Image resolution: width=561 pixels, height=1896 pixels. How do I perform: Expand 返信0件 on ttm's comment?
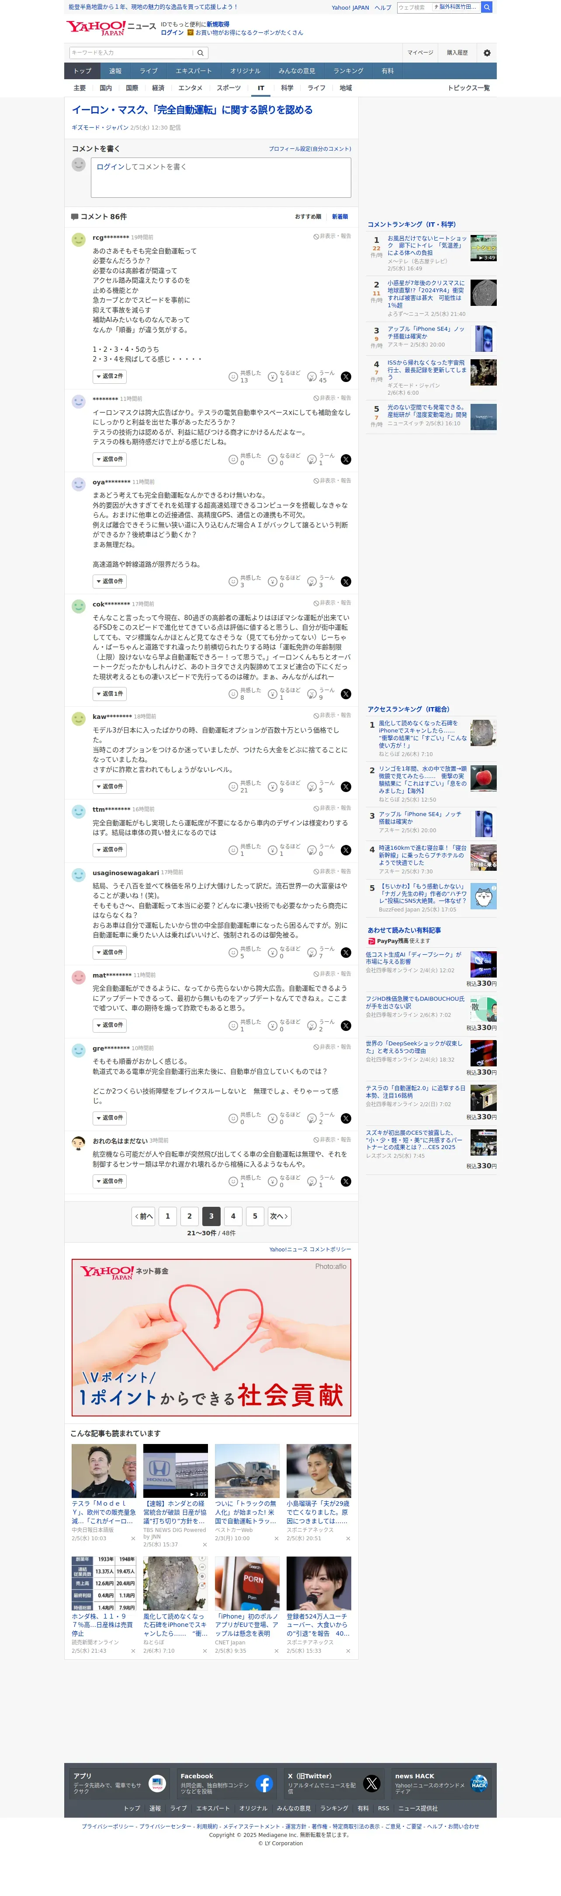pyautogui.click(x=110, y=850)
